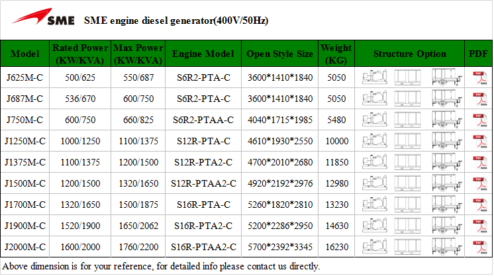The height and width of the screenshot is (276, 494).
Task: Click engine model S12R-PTA2-C
Action: (203, 162)
